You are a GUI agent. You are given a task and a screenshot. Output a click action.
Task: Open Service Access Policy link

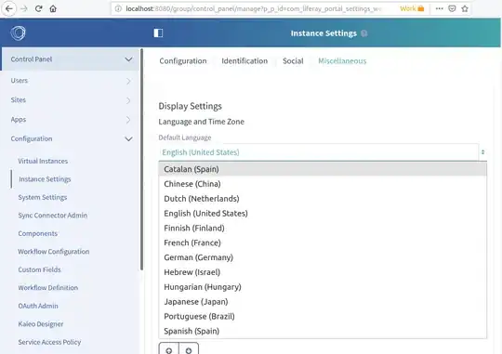click(x=49, y=342)
